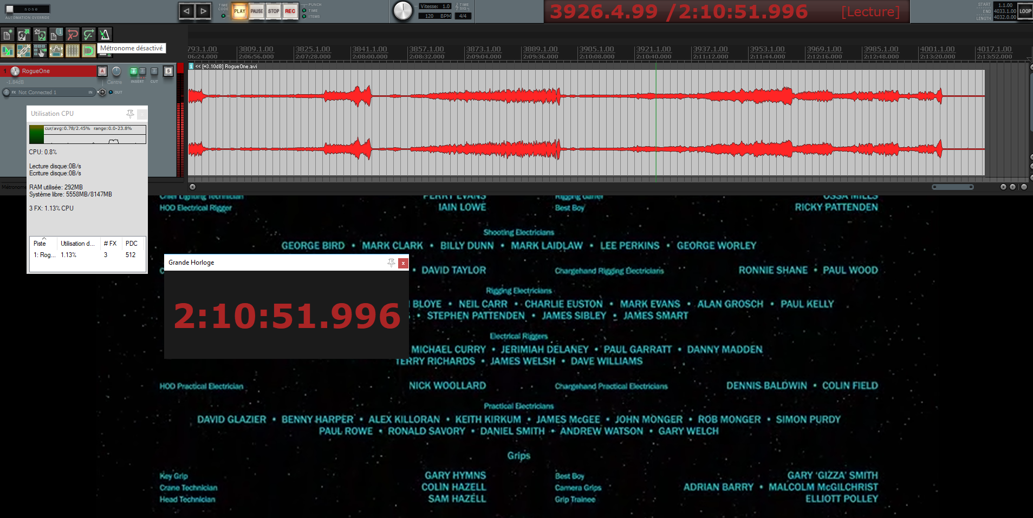Image resolution: width=1033 pixels, height=518 pixels.
Task: Toggle the CUT mute button on RogueOne
Action: (x=154, y=71)
